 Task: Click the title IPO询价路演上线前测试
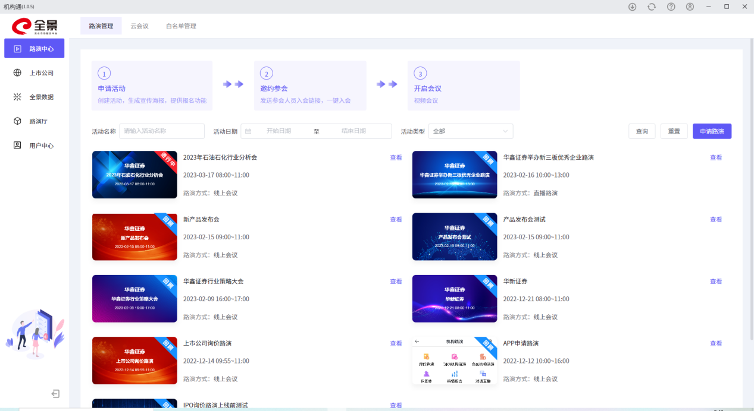coord(215,405)
